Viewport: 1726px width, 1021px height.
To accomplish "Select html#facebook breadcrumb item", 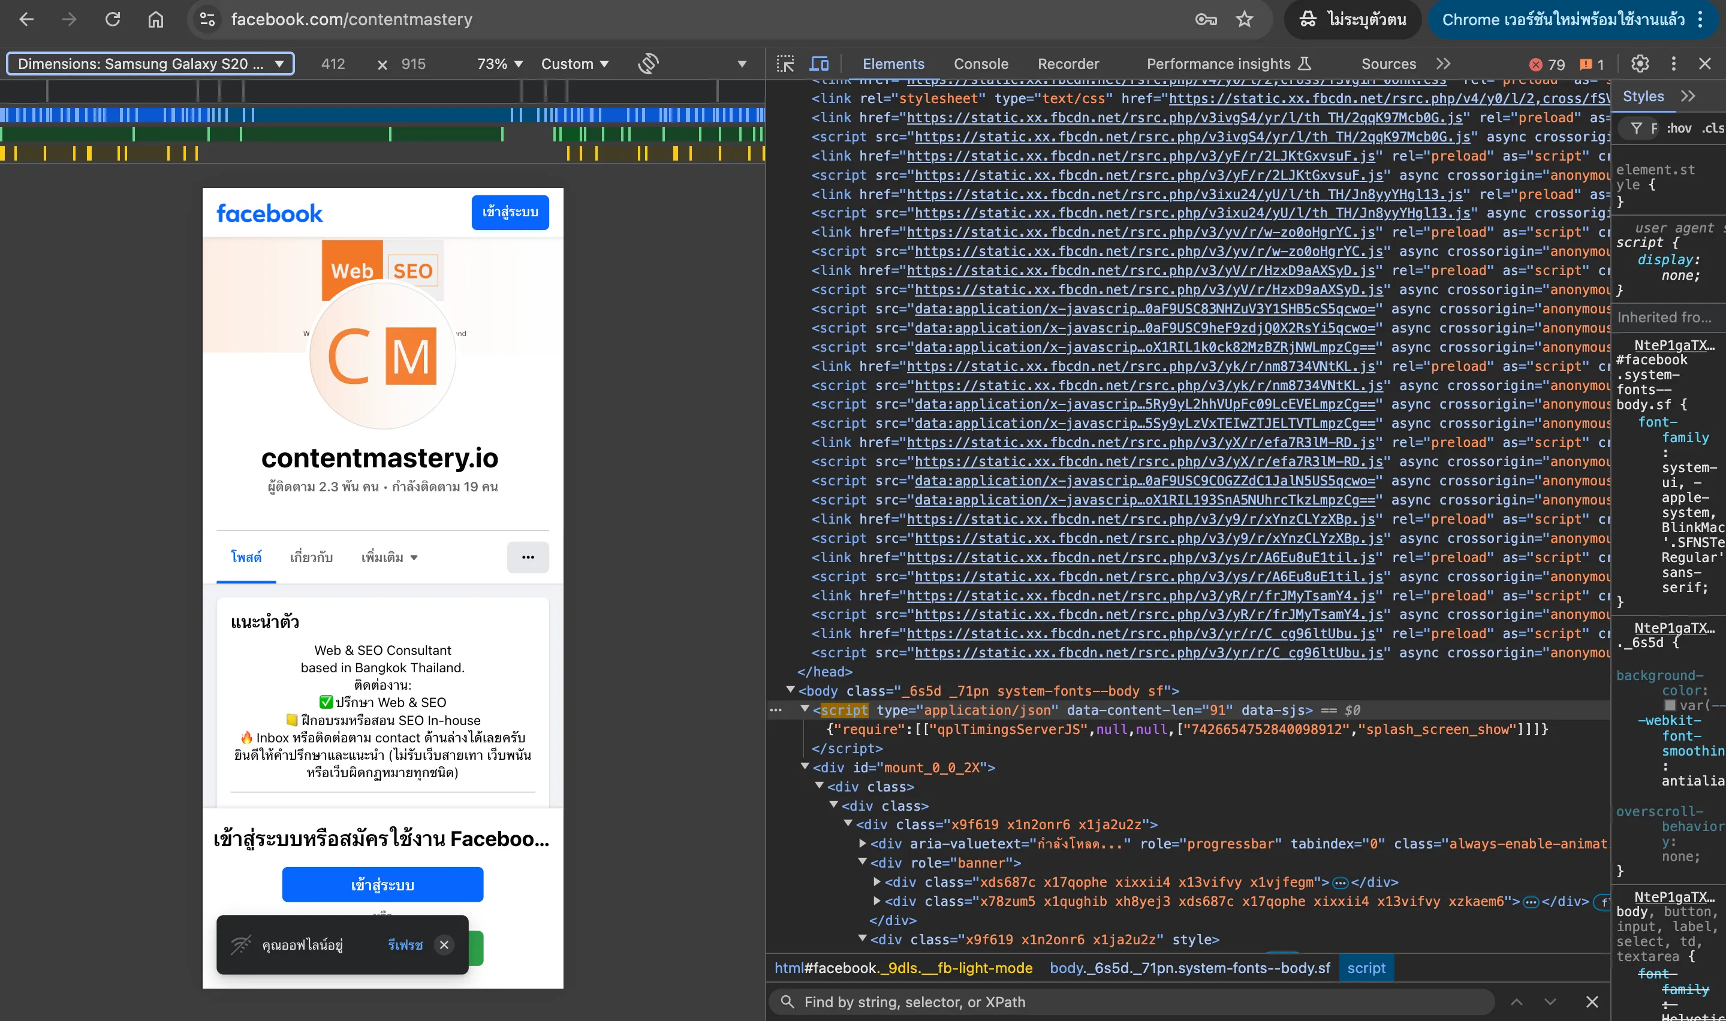I will (903, 968).
